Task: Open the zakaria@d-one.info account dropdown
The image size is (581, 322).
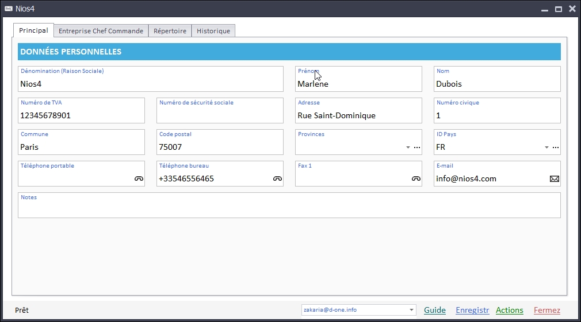Action: click(412, 310)
